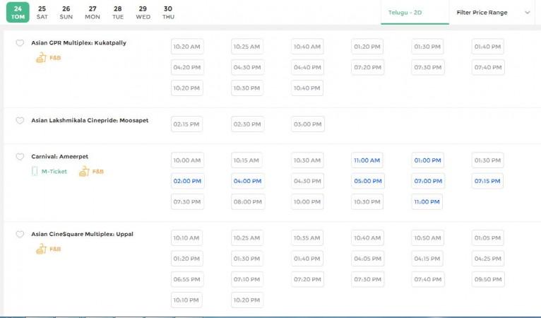Switch to date 26 SUN
541x318 pixels.
(x=66, y=13)
